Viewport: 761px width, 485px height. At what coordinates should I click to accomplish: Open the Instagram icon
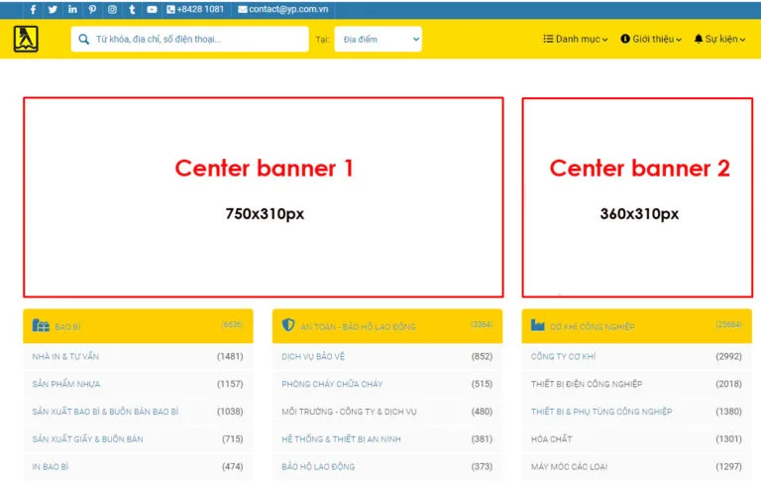[x=112, y=9]
